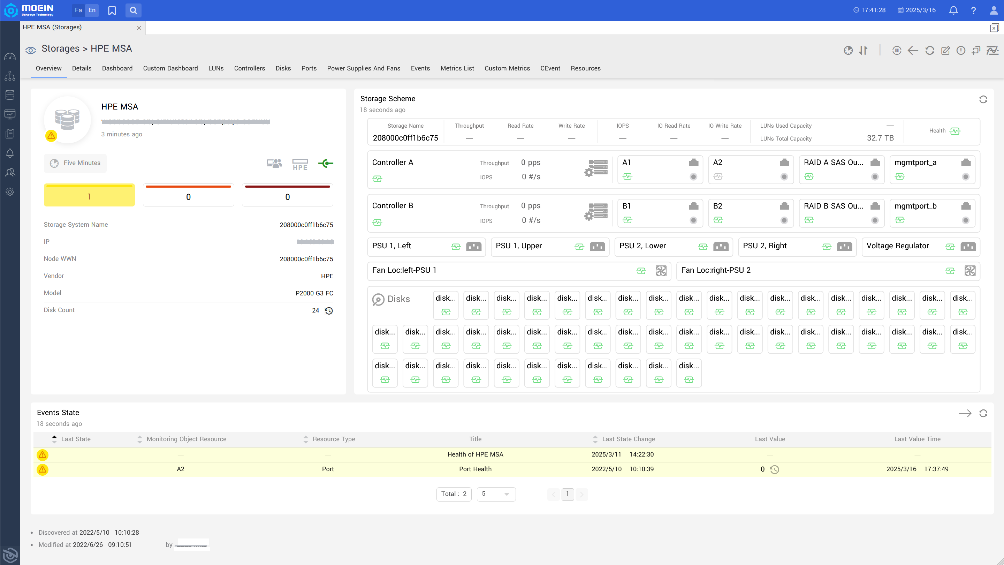
Task: Click the back arrow icon in toolbar
Action: (x=913, y=50)
